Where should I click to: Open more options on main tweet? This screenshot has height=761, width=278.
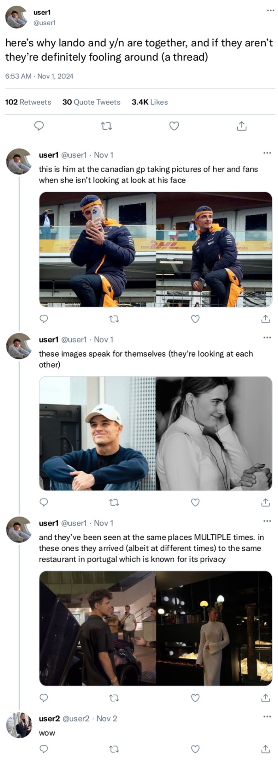[x=270, y=10]
